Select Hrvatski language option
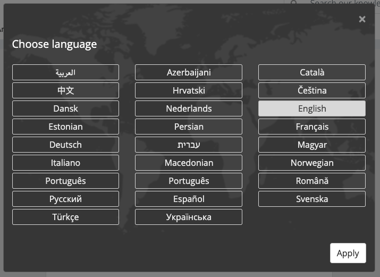The width and height of the screenshot is (380, 277). point(189,90)
